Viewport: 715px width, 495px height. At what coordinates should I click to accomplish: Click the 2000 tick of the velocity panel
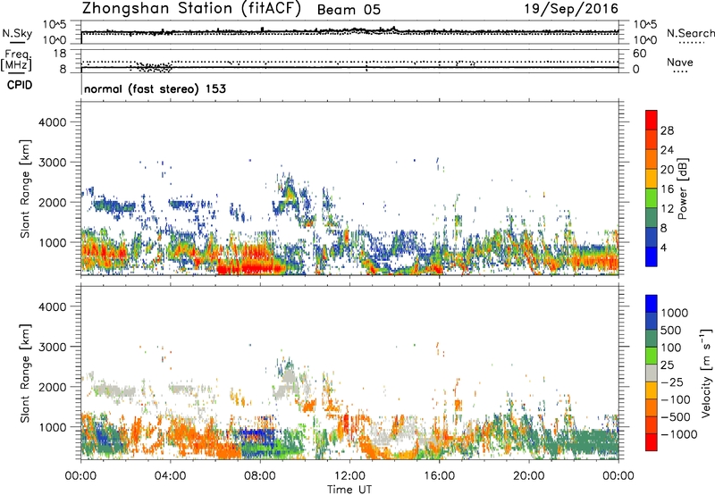click(53, 387)
